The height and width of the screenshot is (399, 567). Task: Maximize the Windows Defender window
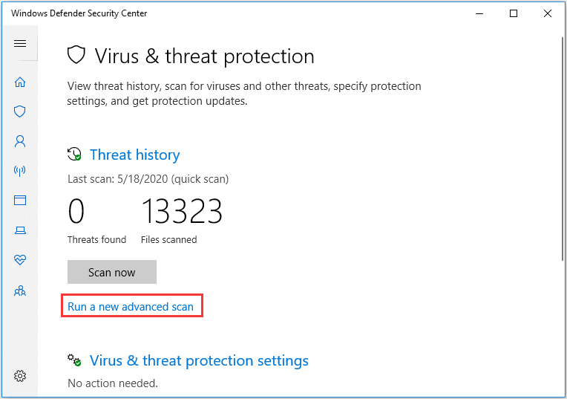514,14
